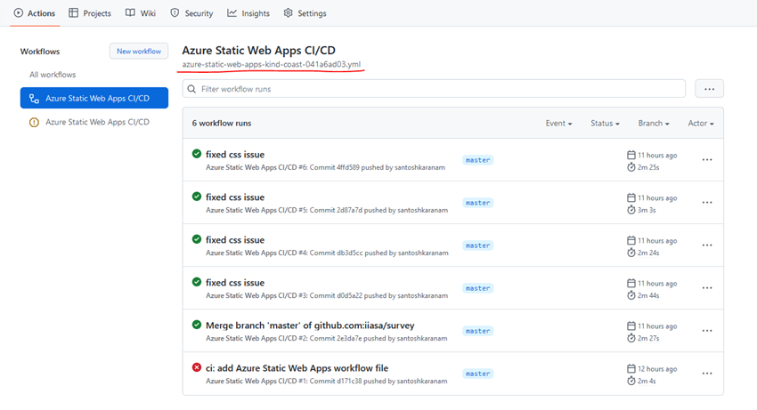
Task: Click the success check icon for run #6
Action: [197, 154]
